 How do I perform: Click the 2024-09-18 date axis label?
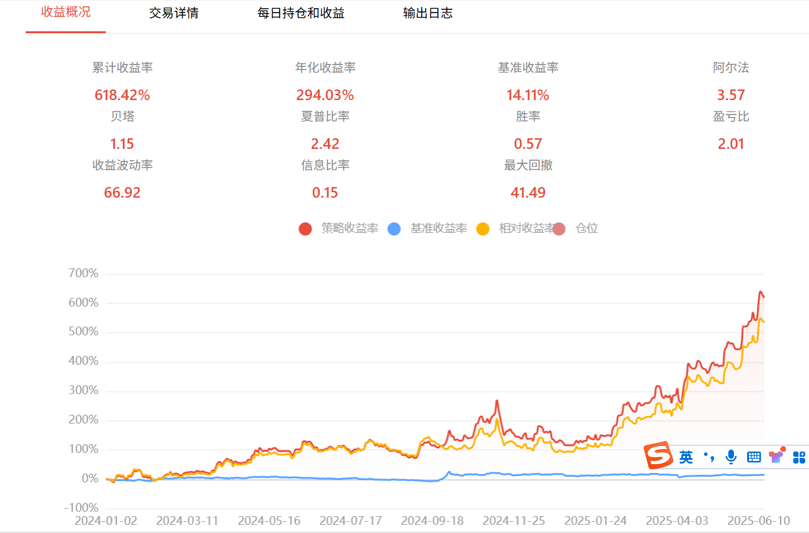coord(432,520)
